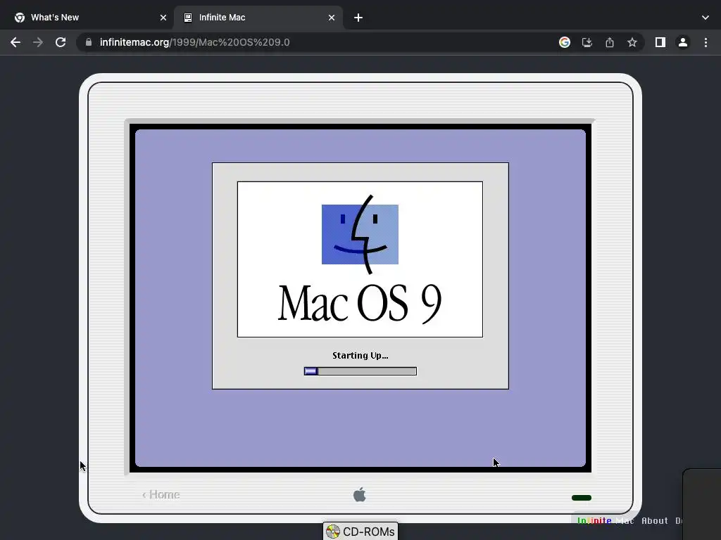The width and height of the screenshot is (721, 540).
Task: Reload the Infinite Mac page
Action: point(61,42)
